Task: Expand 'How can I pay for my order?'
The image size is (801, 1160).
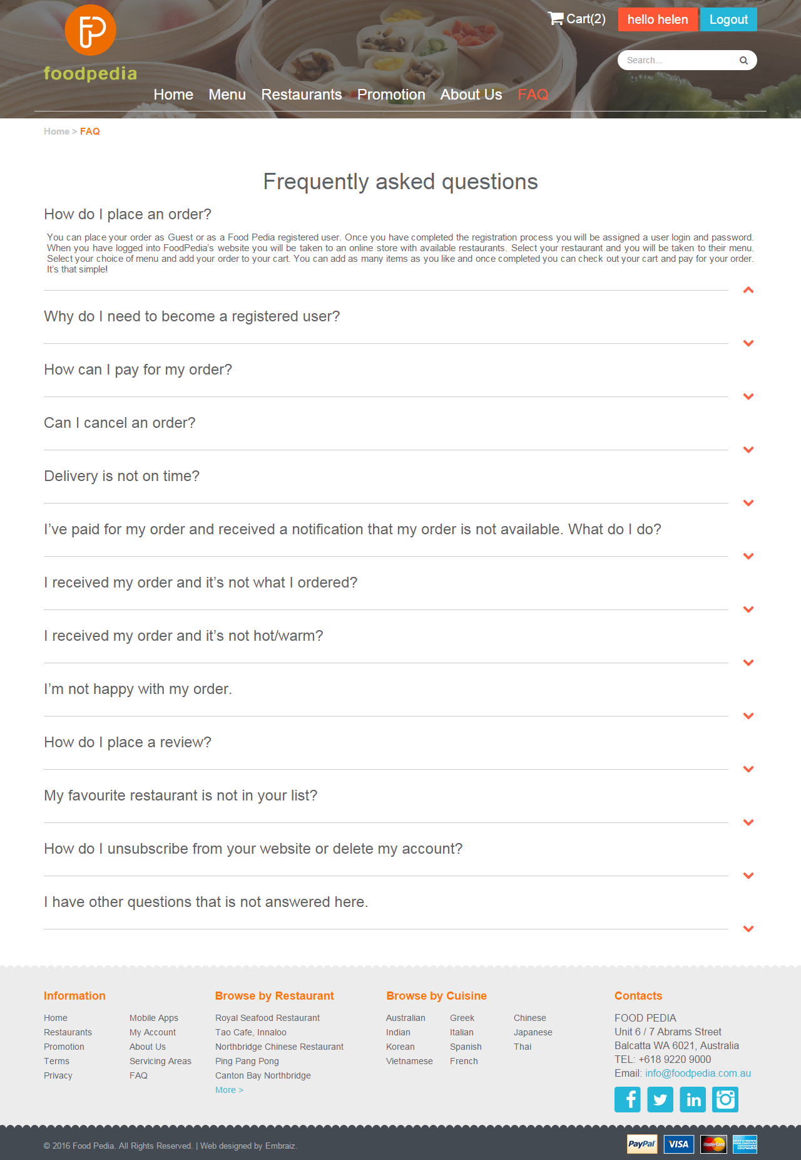Action: click(748, 396)
